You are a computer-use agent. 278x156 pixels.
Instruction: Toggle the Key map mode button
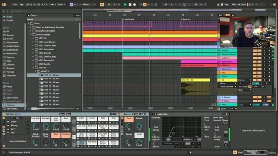coord(226,5)
